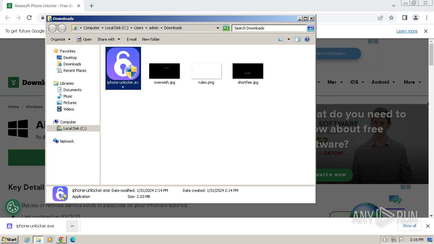434x244 pixels.
Task: Open the Android menu on the website
Action: click(x=383, y=82)
